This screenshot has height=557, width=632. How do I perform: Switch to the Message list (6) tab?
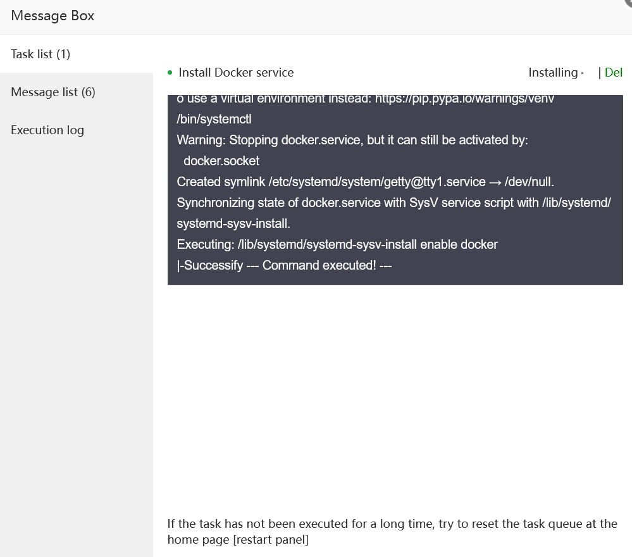[x=53, y=92]
